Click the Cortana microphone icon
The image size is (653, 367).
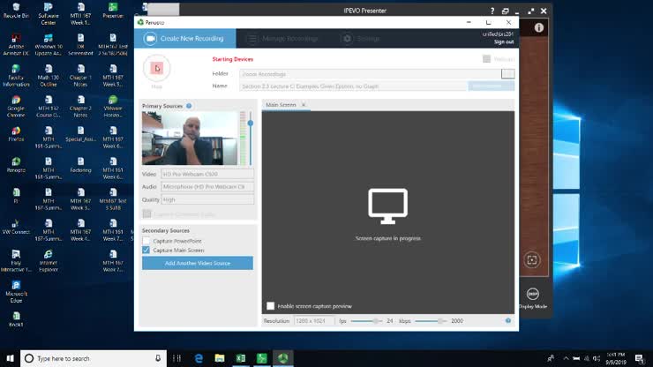tap(158, 358)
